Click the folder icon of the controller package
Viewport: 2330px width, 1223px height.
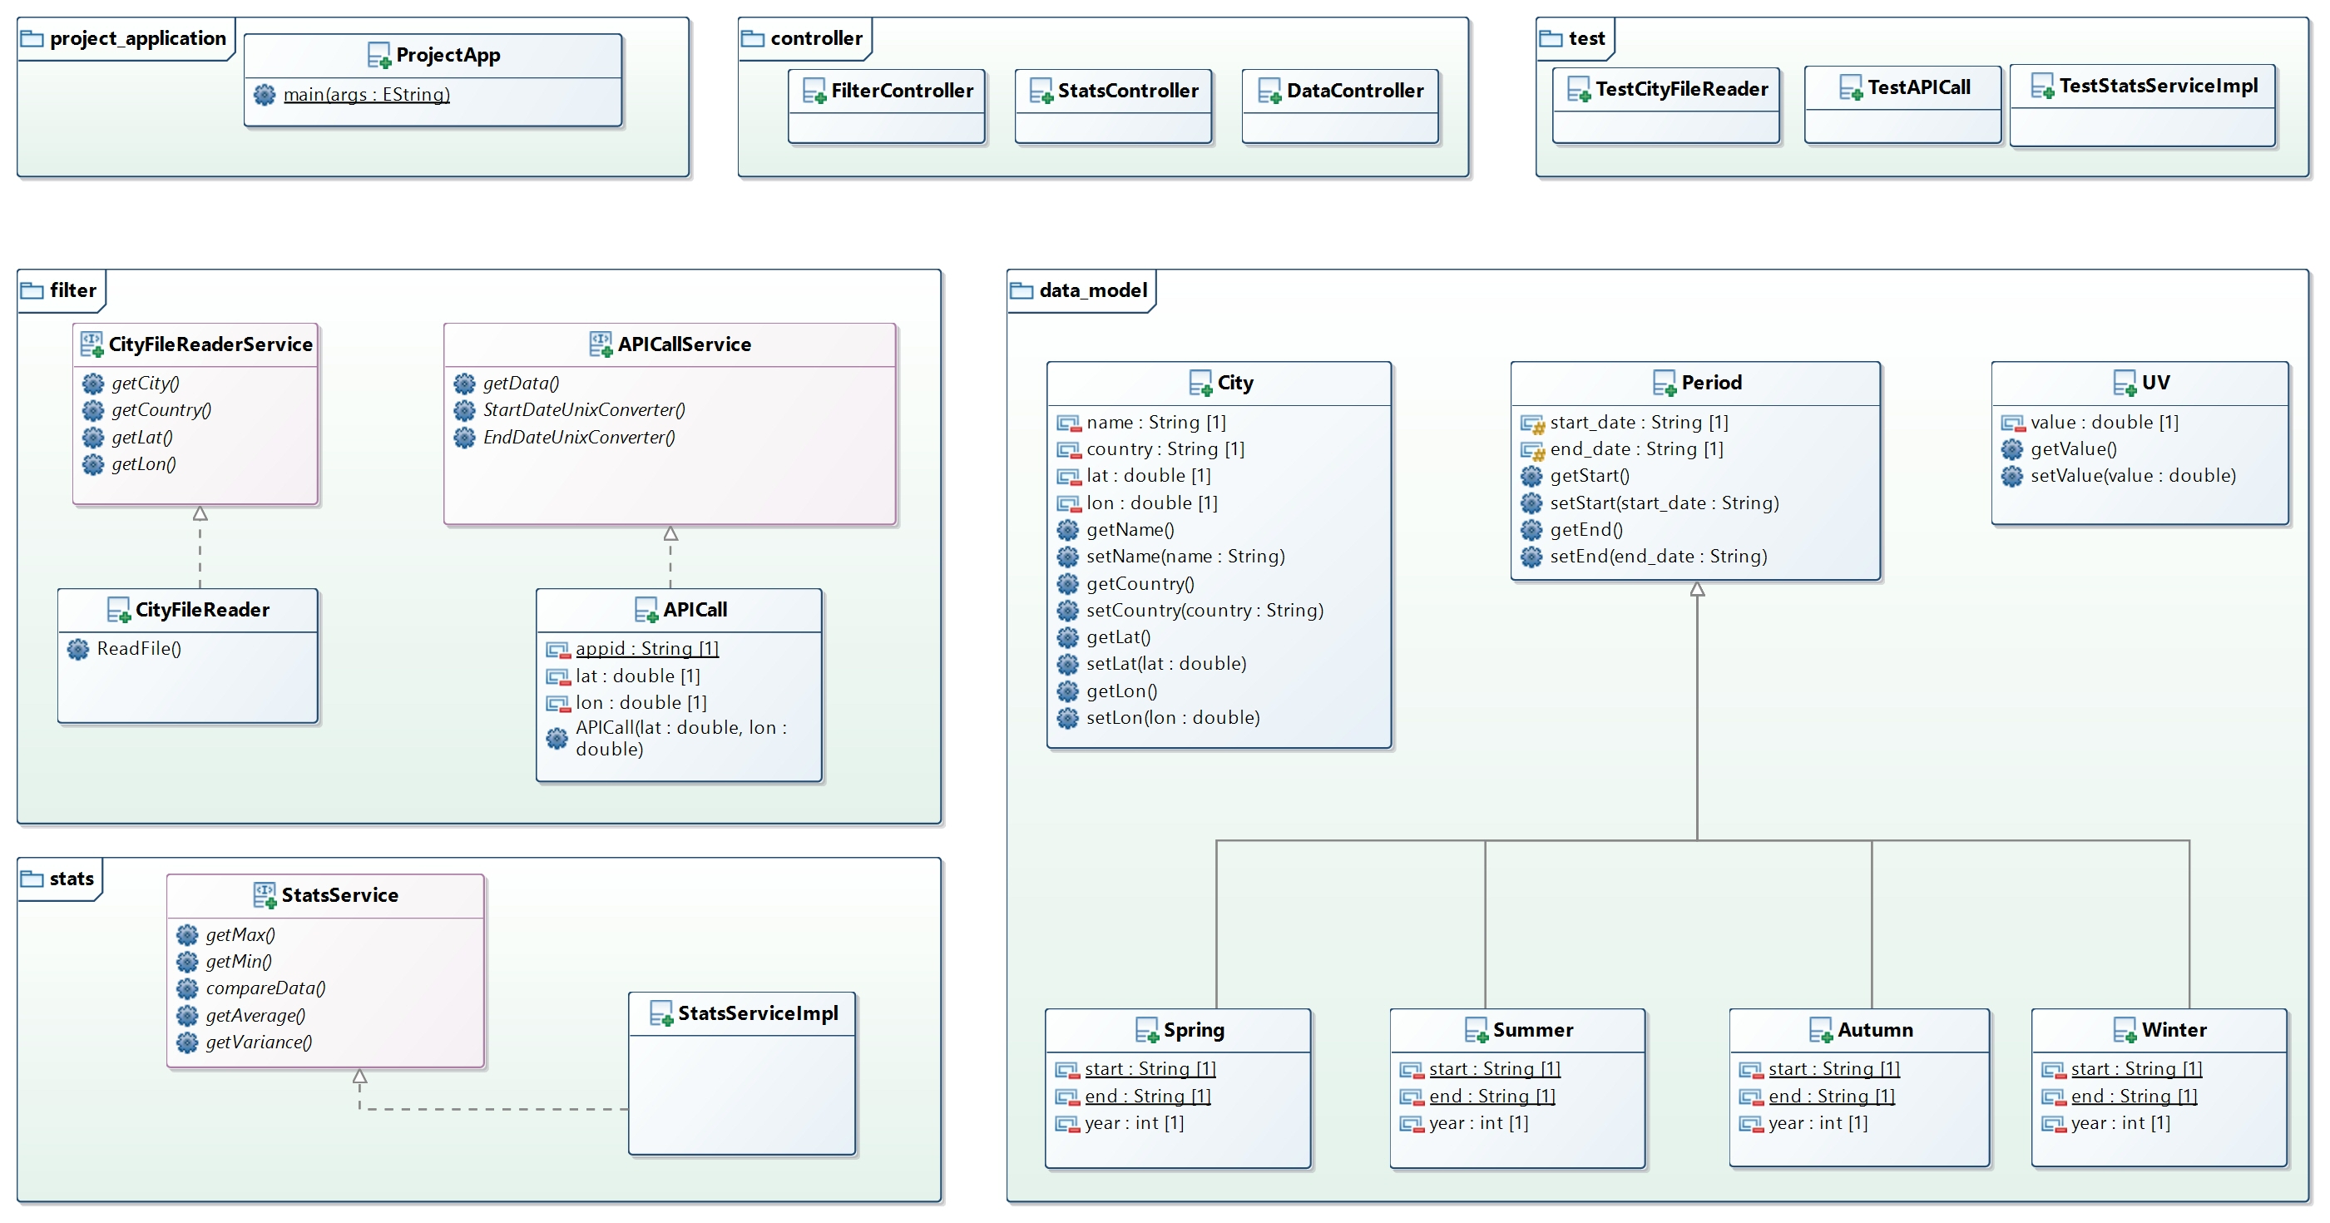[752, 38]
